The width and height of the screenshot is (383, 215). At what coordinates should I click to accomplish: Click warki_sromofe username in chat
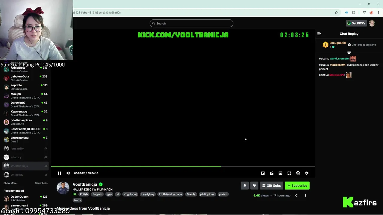[339, 59]
